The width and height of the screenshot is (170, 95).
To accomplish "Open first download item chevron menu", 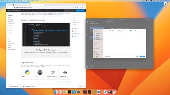I will click(x=20, y=86).
